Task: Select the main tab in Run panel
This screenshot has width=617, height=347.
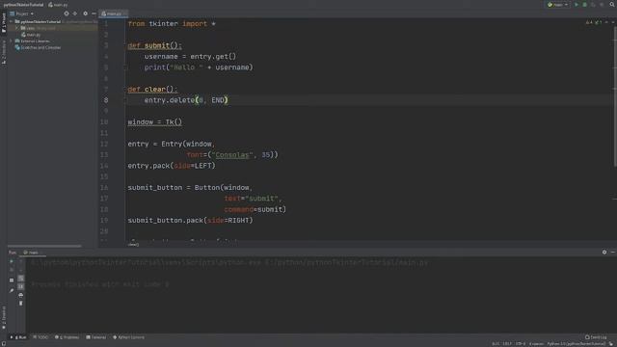Action: (32, 253)
